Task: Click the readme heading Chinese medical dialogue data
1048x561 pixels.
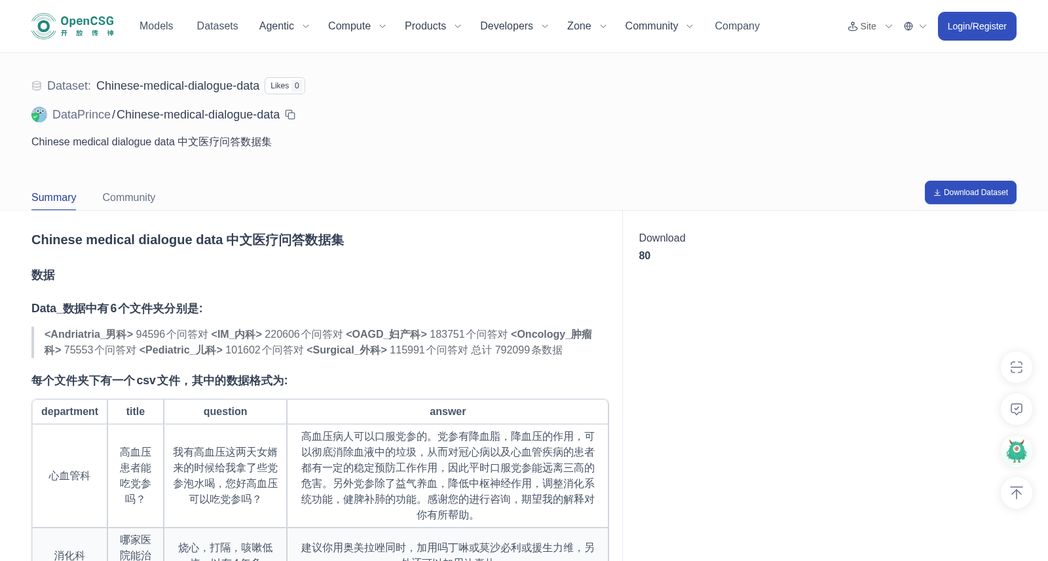Action: tap(187, 240)
